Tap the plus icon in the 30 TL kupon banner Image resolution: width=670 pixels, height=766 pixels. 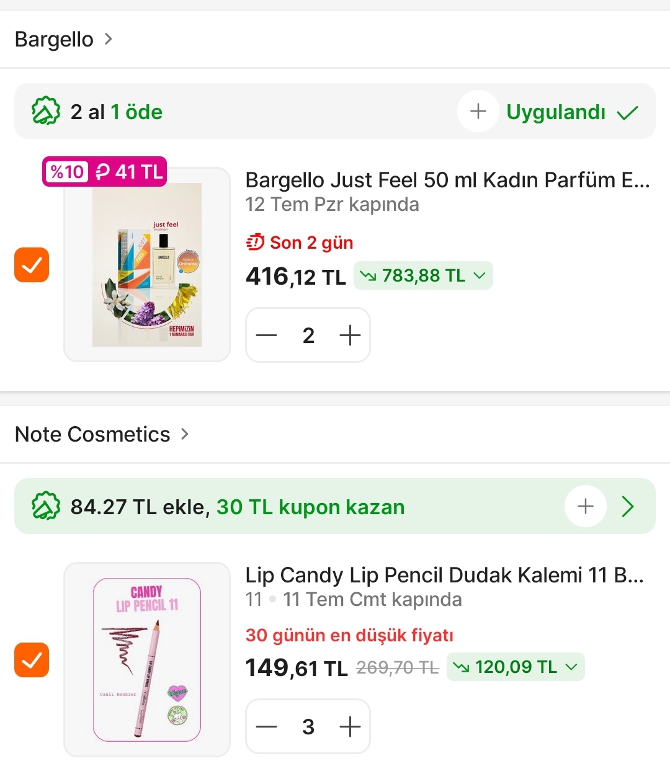click(586, 507)
